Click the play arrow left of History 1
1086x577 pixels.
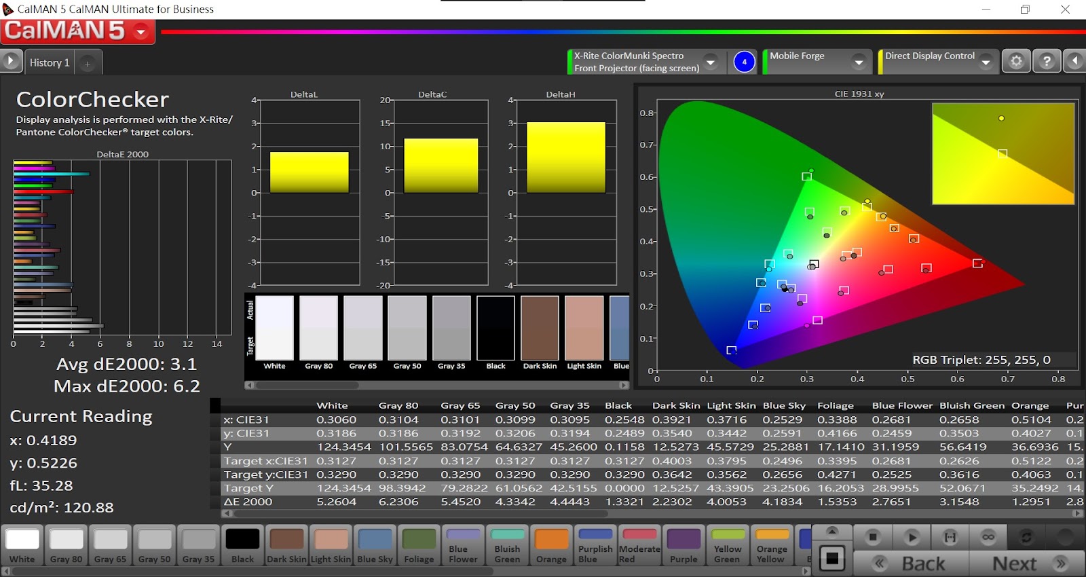pos(10,62)
